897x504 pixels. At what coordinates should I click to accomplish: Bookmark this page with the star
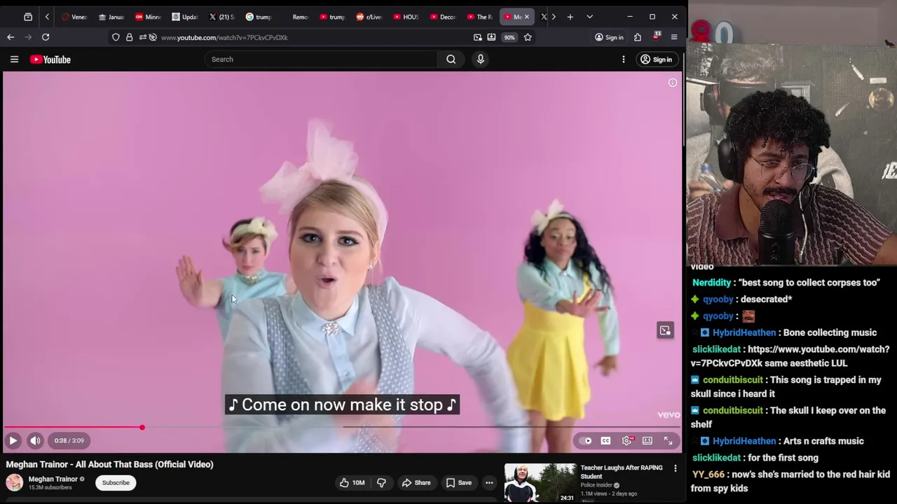[x=528, y=37]
